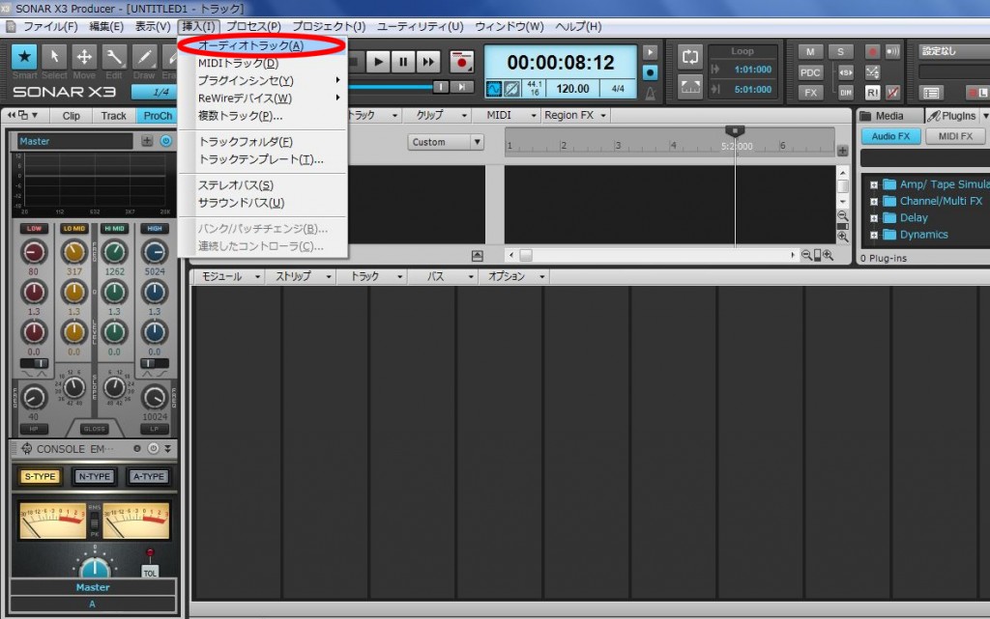
Task: Toggle the Master ProChannel power button
Action: [166, 141]
